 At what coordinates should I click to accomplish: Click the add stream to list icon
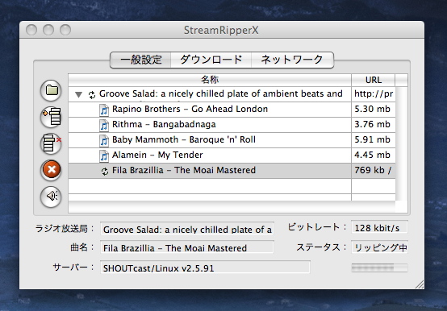pos(51,117)
